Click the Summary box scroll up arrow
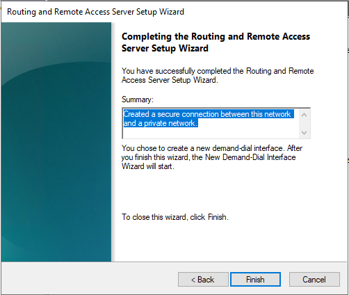 tap(305, 115)
